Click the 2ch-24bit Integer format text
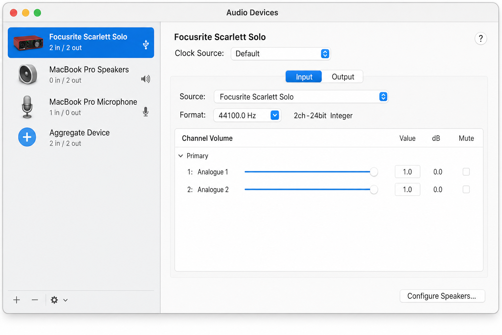502x335 pixels. [323, 115]
